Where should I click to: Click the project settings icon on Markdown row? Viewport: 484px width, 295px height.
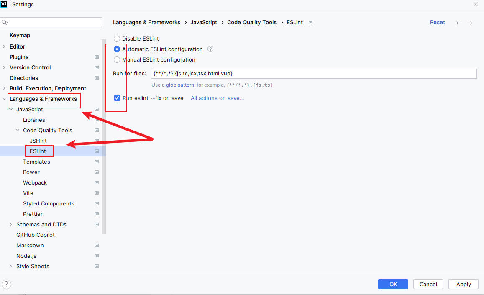(97, 246)
